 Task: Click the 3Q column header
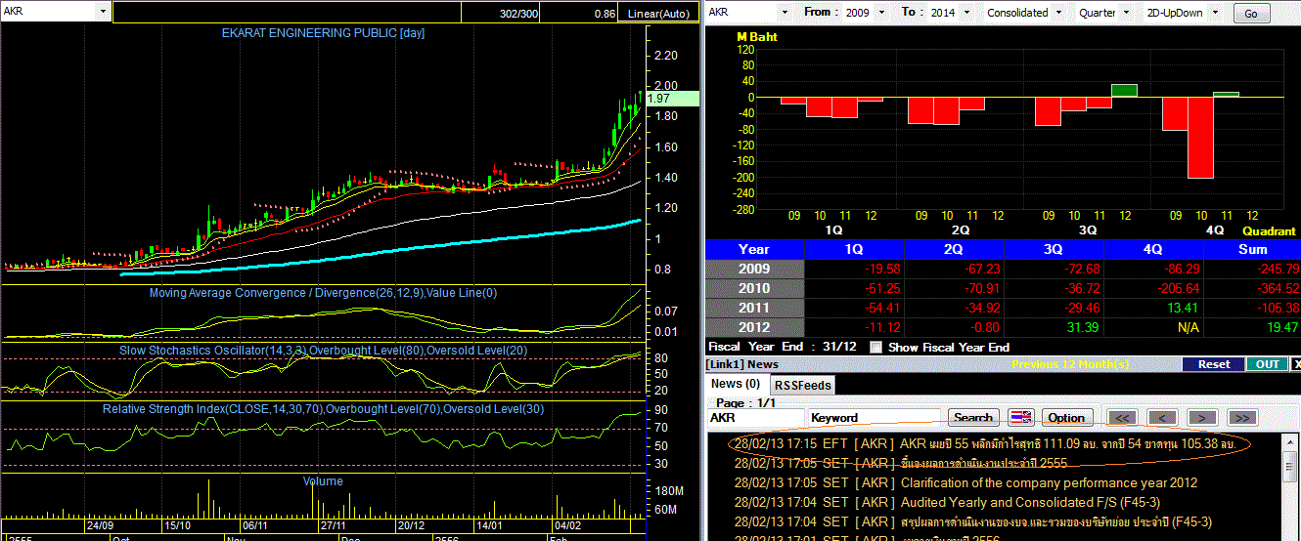[1054, 249]
